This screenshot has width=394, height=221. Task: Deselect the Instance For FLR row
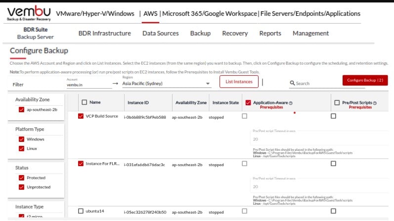pos(81,164)
